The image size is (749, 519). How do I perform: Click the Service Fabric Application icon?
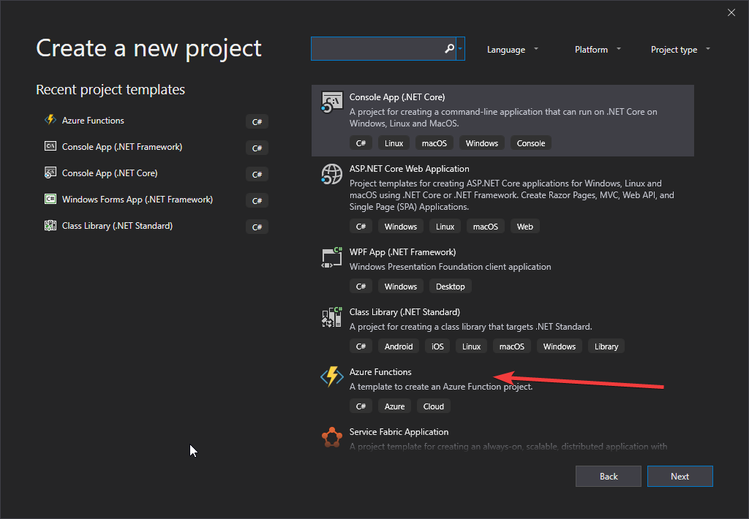point(331,437)
